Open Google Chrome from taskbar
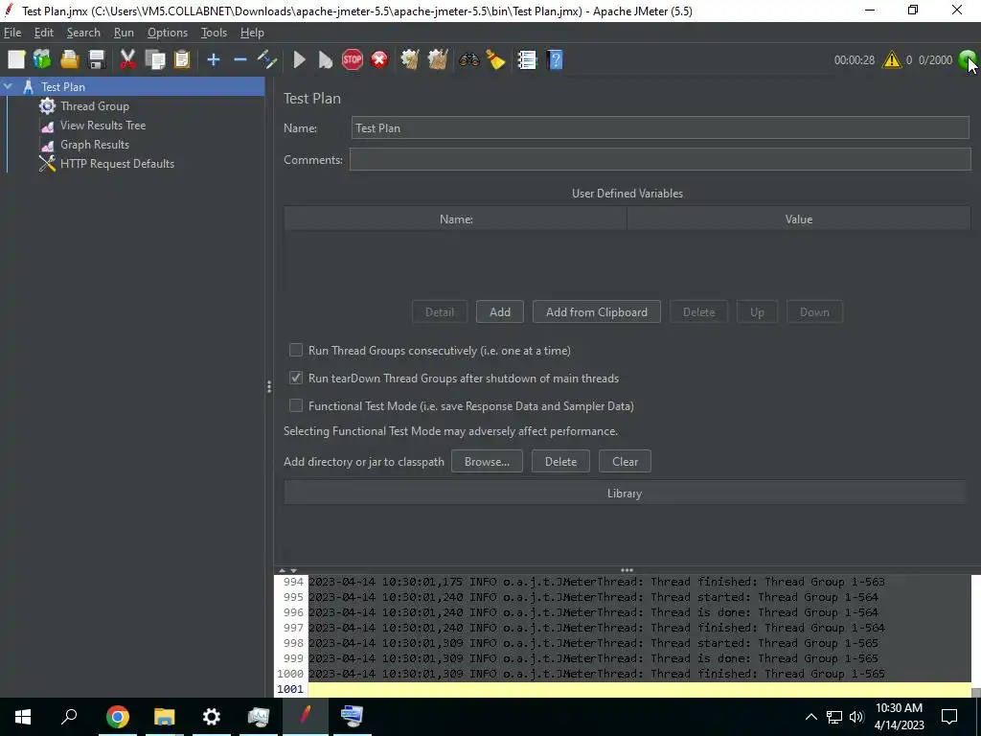The width and height of the screenshot is (981, 736). tap(117, 717)
